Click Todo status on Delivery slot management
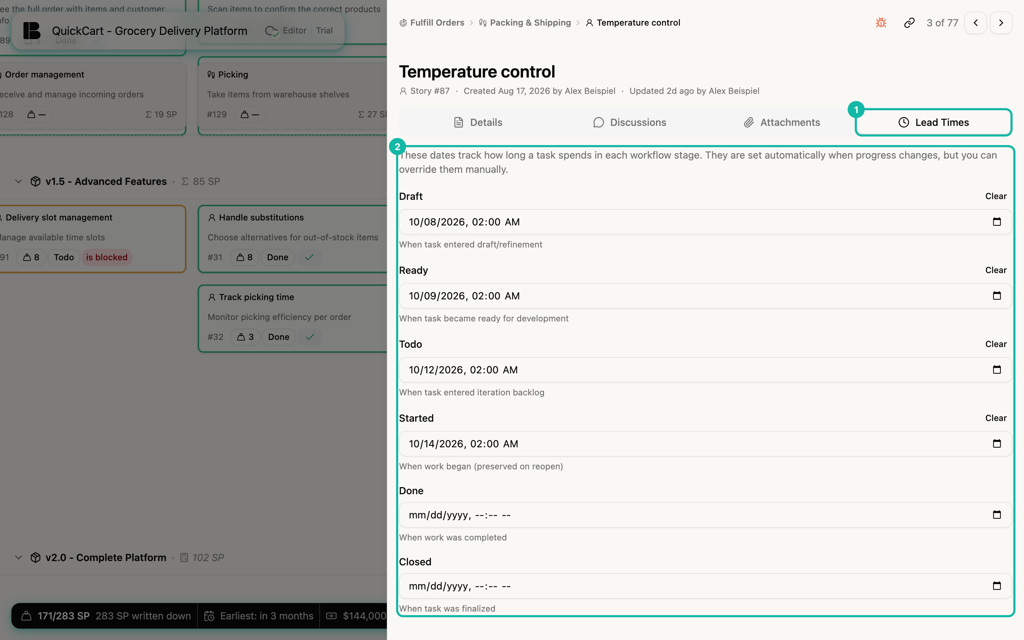 point(64,257)
